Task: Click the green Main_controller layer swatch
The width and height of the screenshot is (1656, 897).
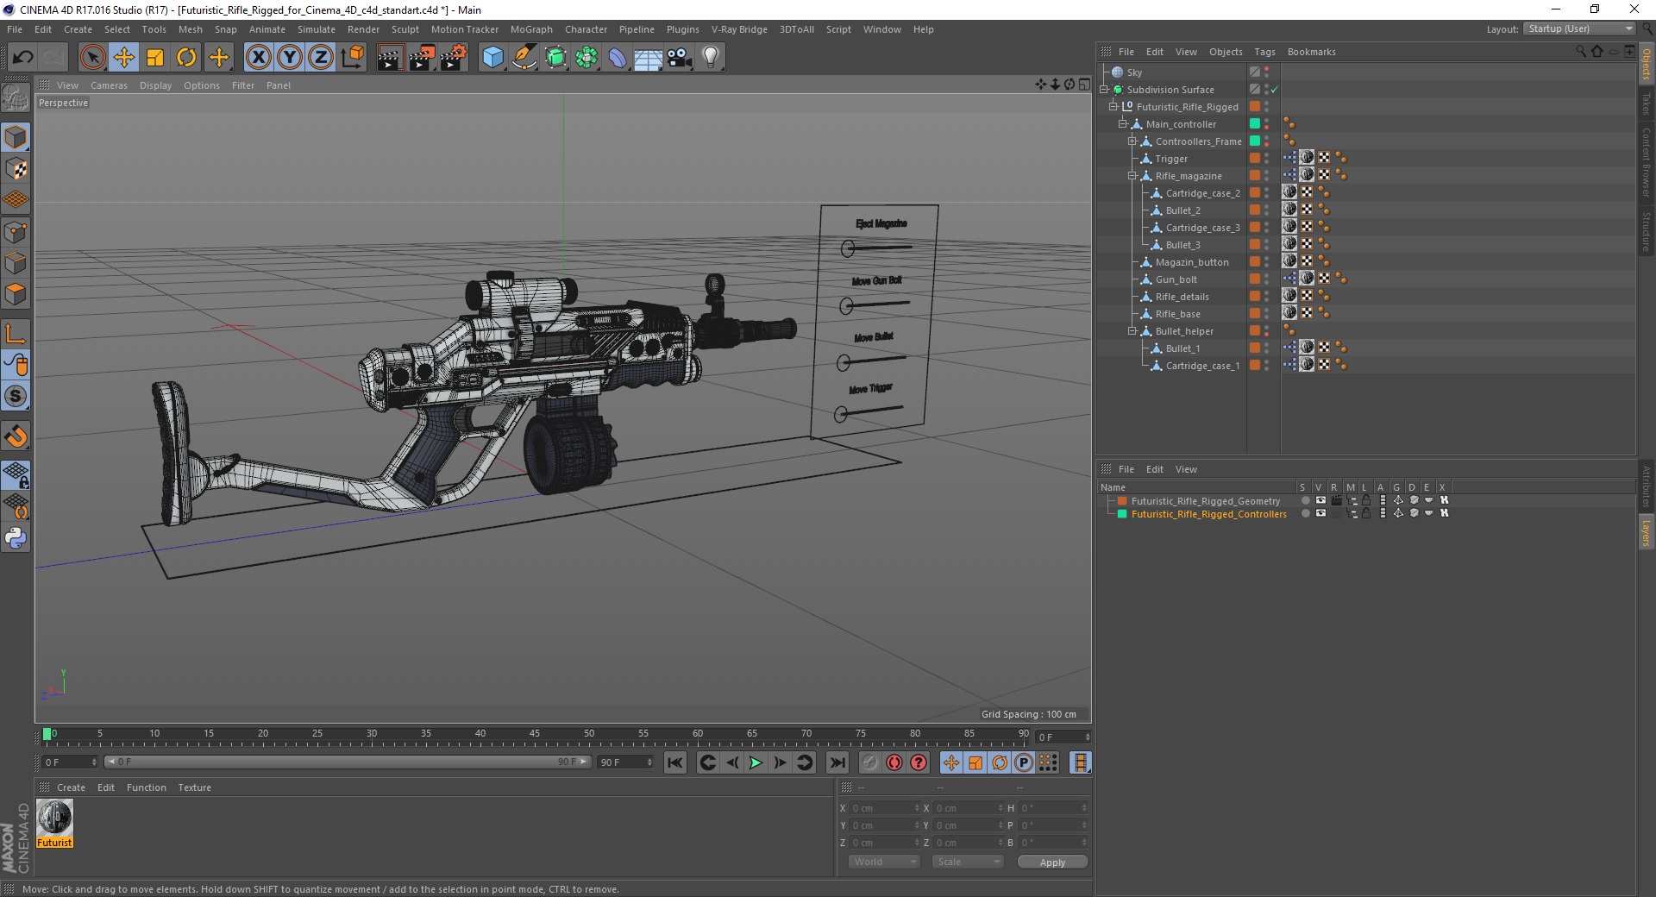Action: coord(1255,124)
